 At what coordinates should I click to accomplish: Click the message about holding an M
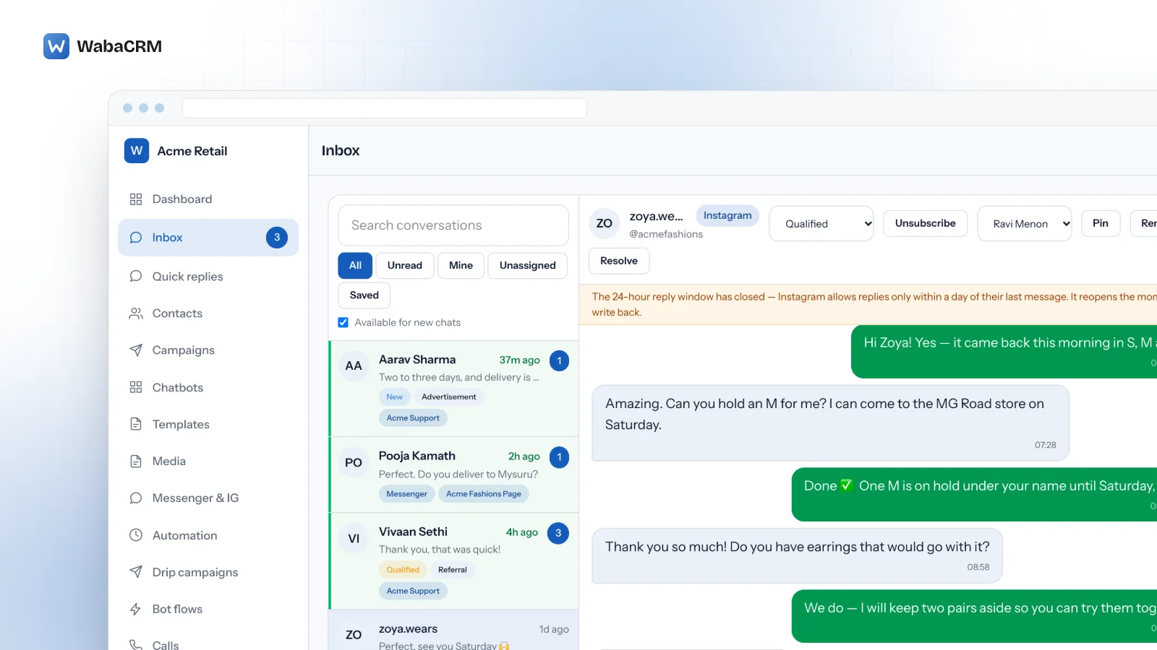[830, 423]
